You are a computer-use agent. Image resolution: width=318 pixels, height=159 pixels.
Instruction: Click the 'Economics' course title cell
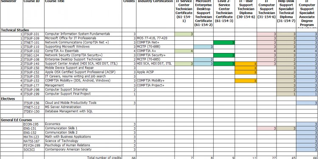pos(83,124)
